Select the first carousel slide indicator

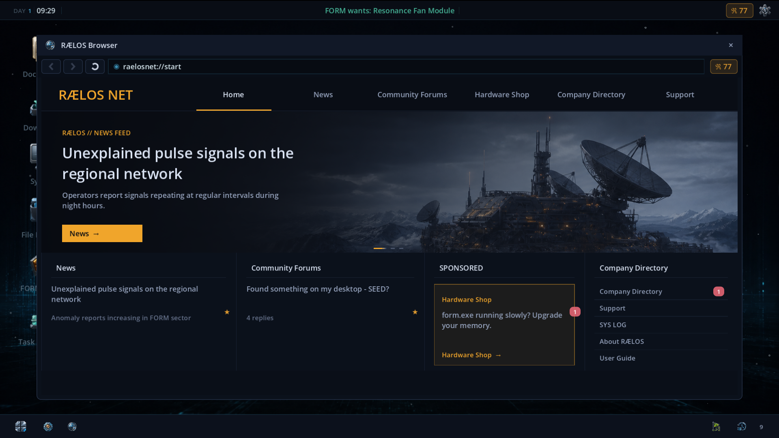pos(379,248)
